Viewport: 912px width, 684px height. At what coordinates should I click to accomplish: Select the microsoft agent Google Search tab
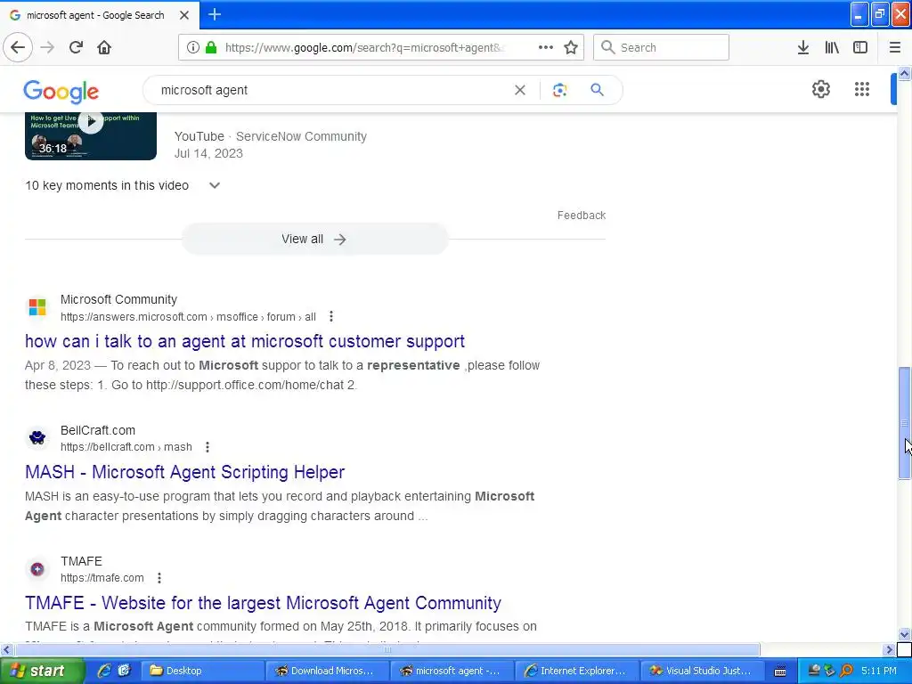click(x=95, y=15)
